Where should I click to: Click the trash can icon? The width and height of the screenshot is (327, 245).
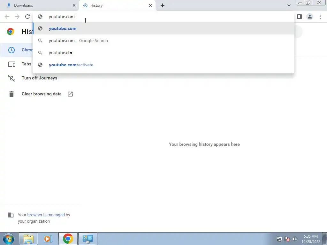coord(11,94)
